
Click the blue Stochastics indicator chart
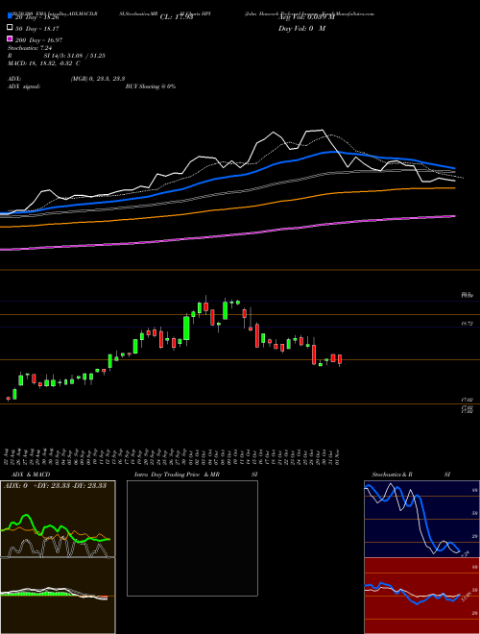pos(421,519)
